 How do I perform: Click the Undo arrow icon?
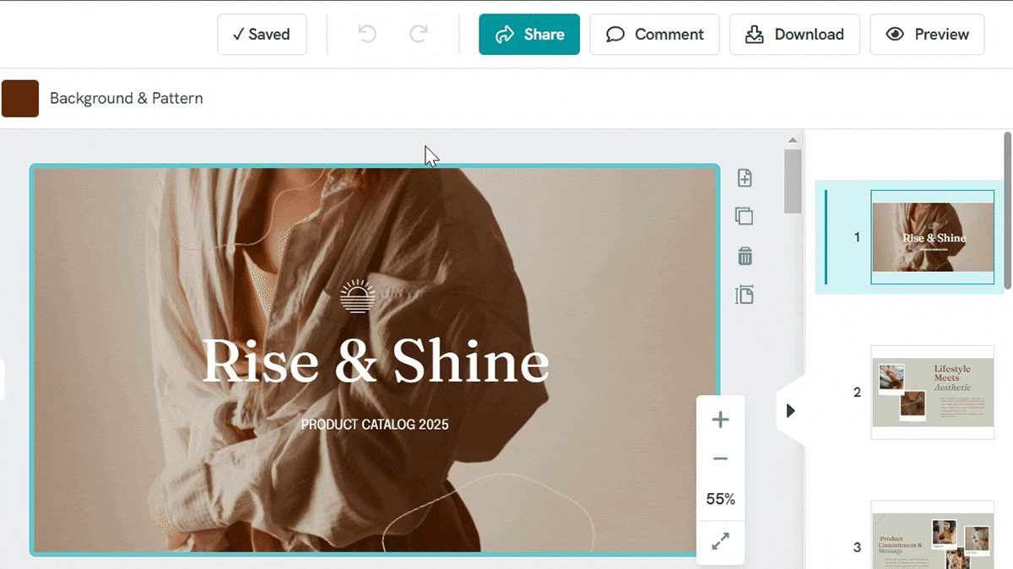(366, 34)
